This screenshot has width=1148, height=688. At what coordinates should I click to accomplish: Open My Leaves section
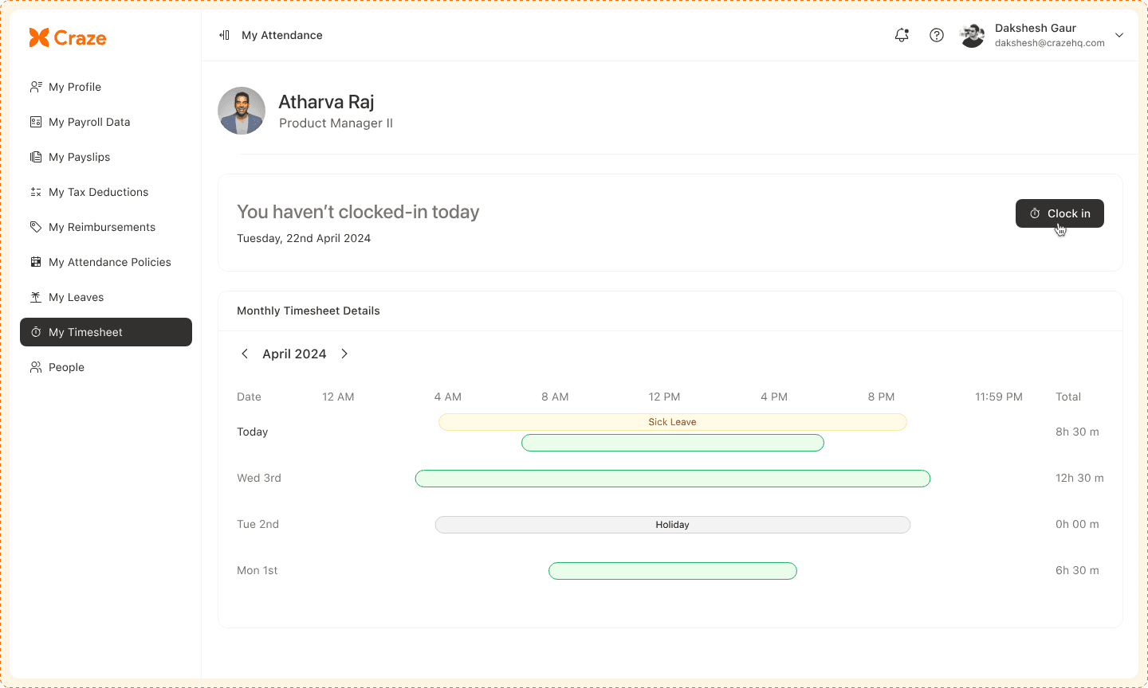click(x=106, y=297)
